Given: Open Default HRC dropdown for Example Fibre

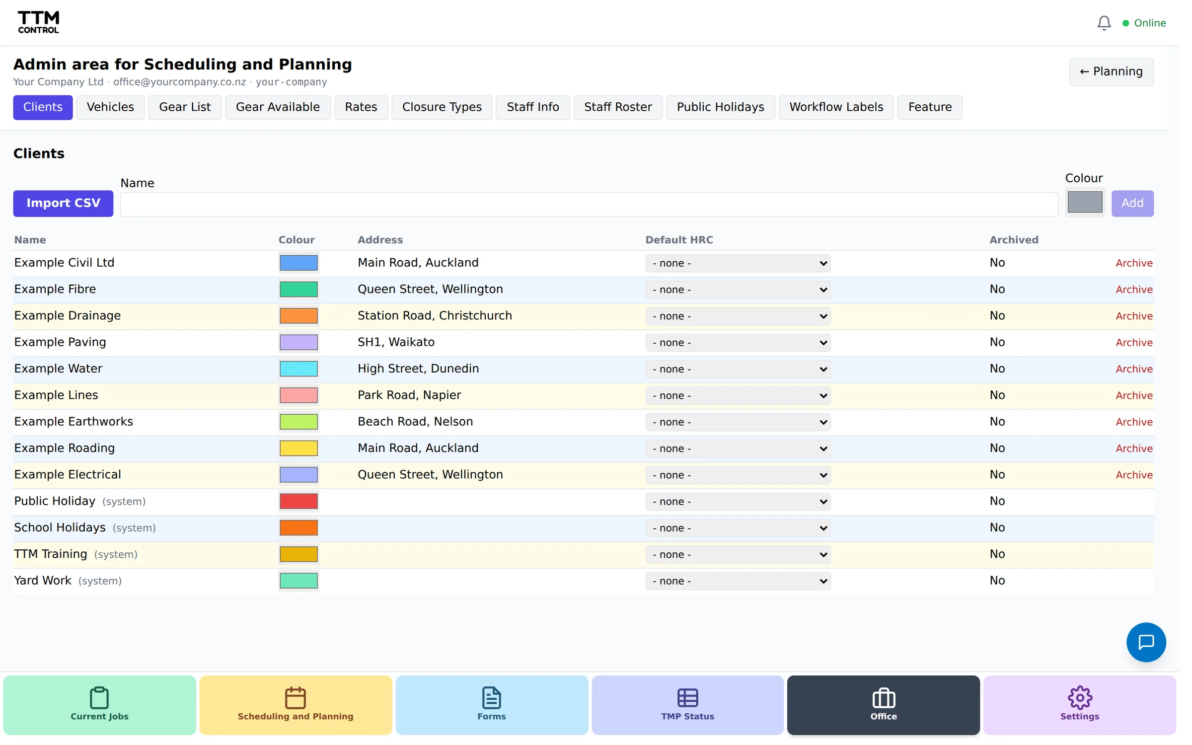Looking at the screenshot, I should coord(738,290).
